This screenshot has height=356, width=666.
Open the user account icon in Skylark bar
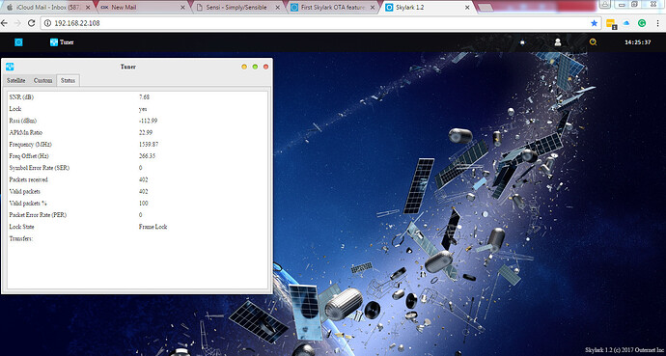click(558, 42)
